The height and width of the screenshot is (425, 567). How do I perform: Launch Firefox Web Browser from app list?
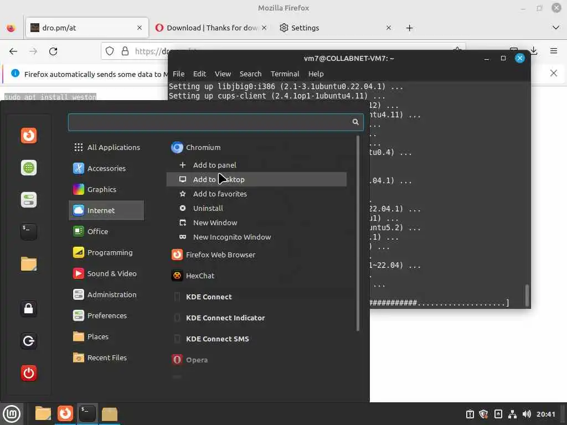pyautogui.click(x=256, y=255)
